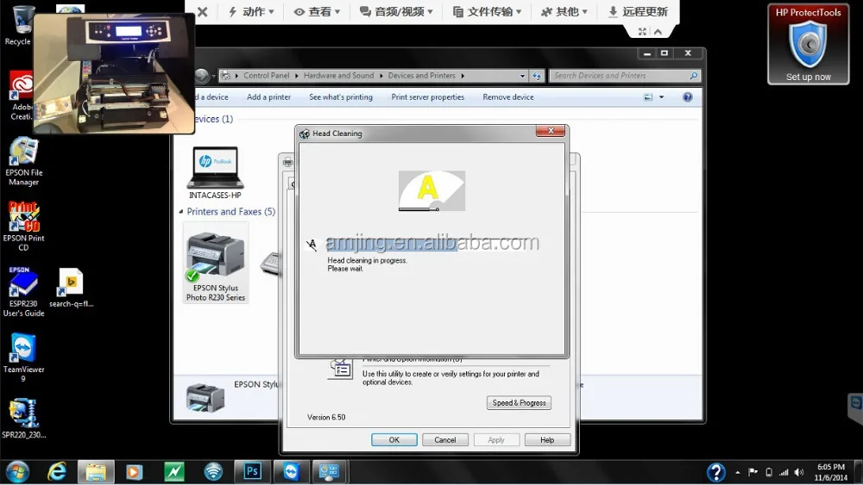Screen dimensions: 863x485
Task: Click 远程更新 remote update item
Action: coord(638,11)
